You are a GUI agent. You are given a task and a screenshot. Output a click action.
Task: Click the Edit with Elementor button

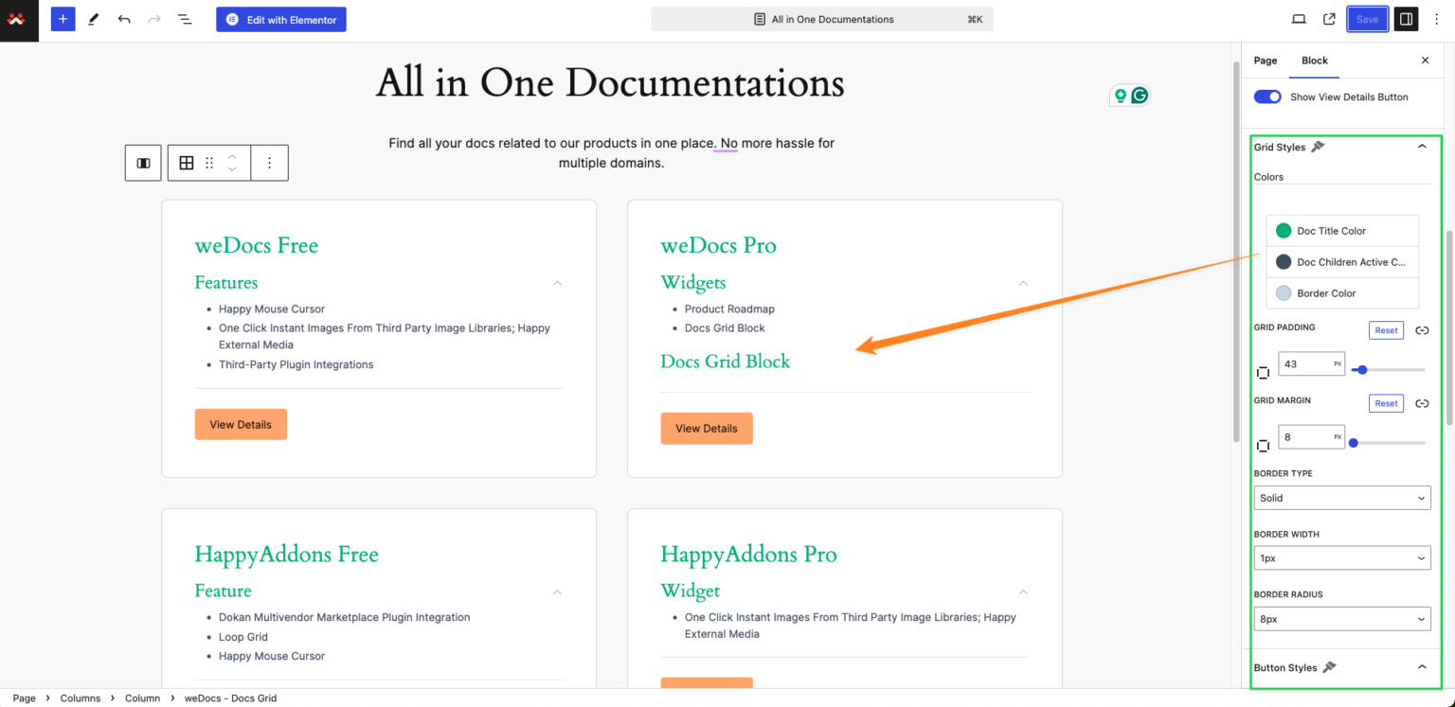click(x=280, y=19)
